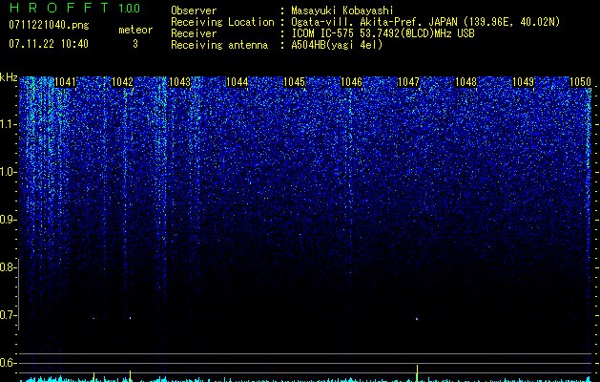Click the 0.6 kHz frequency label
Image resolution: width=600 pixels, height=382 pixels.
pos(8,363)
